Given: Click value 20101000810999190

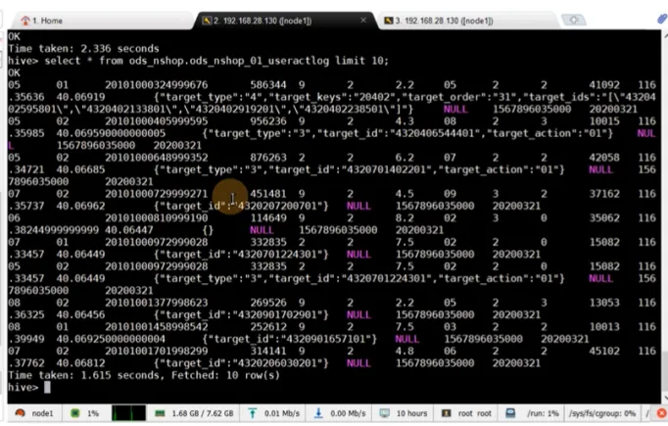Looking at the screenshot, I should click(x=157, y=218).
